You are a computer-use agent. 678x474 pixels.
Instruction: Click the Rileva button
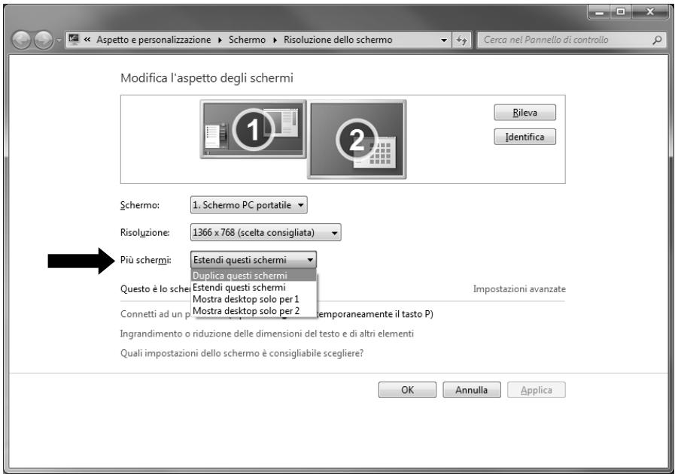525,112
